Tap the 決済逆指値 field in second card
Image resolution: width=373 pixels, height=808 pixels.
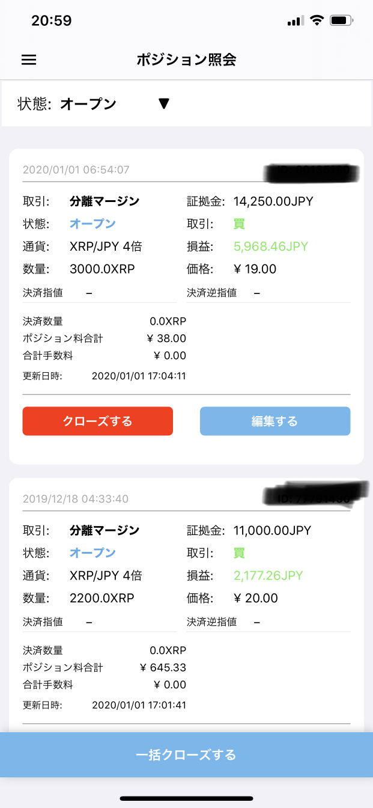[268, 622]
